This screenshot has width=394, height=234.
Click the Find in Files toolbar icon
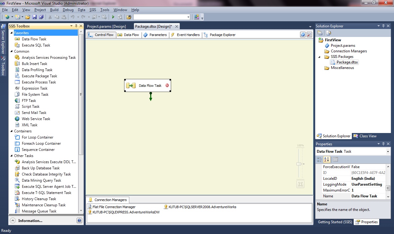[129, 17]
